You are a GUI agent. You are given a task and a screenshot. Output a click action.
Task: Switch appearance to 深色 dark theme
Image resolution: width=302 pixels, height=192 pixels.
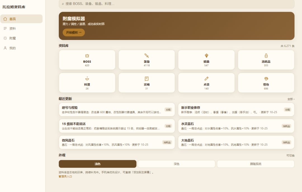point(176,164)
